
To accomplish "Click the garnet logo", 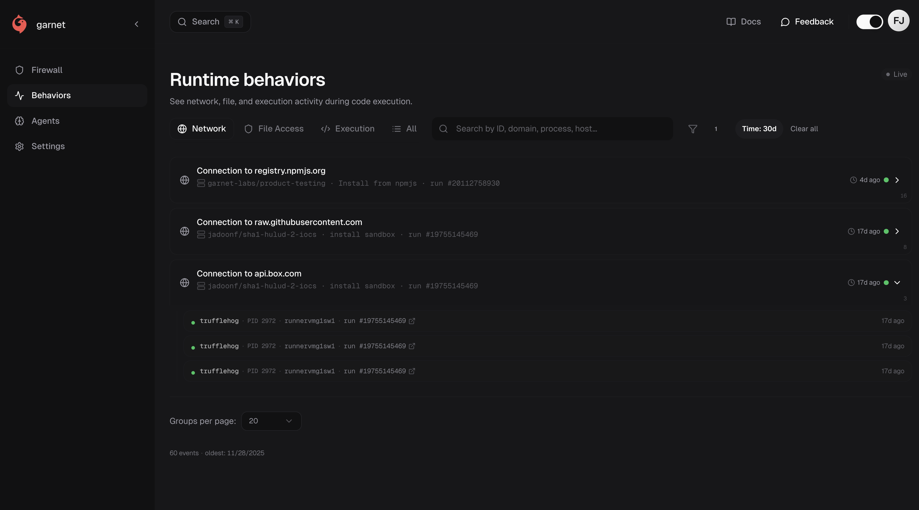I will click(x=19, y=24).
